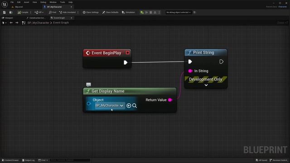Open the Diff dropdown
The image size is (290, 163).
39,12
